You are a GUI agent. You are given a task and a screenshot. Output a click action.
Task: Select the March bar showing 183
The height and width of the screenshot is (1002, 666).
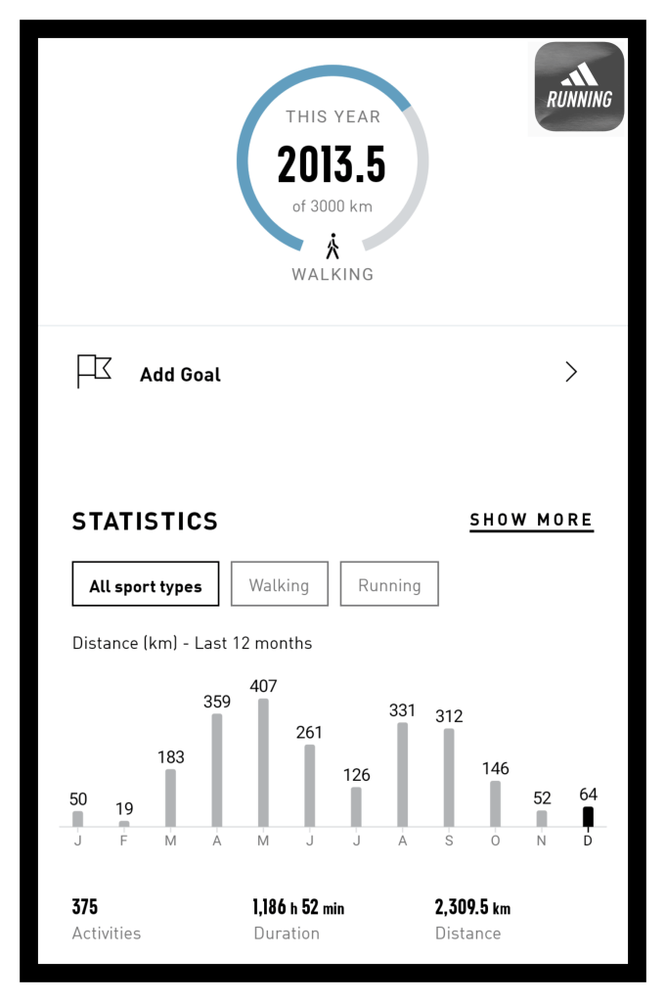tap(170, 797)
